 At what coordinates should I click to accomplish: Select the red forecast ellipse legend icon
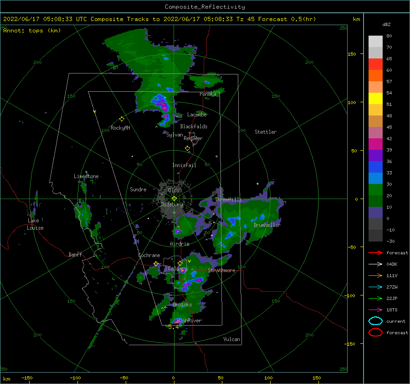coord(375,332)
